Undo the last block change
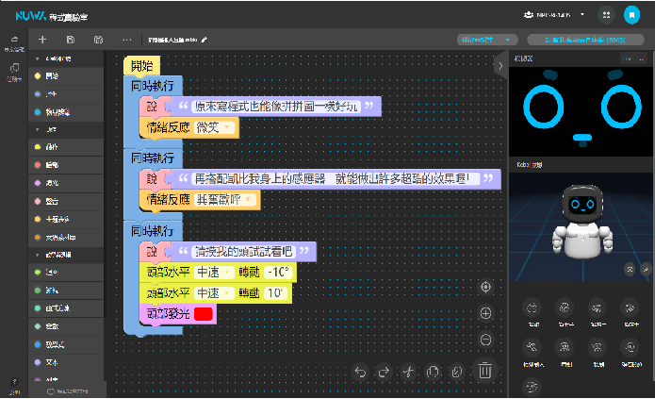Screen dimensions: 655x399 [360, 372]
